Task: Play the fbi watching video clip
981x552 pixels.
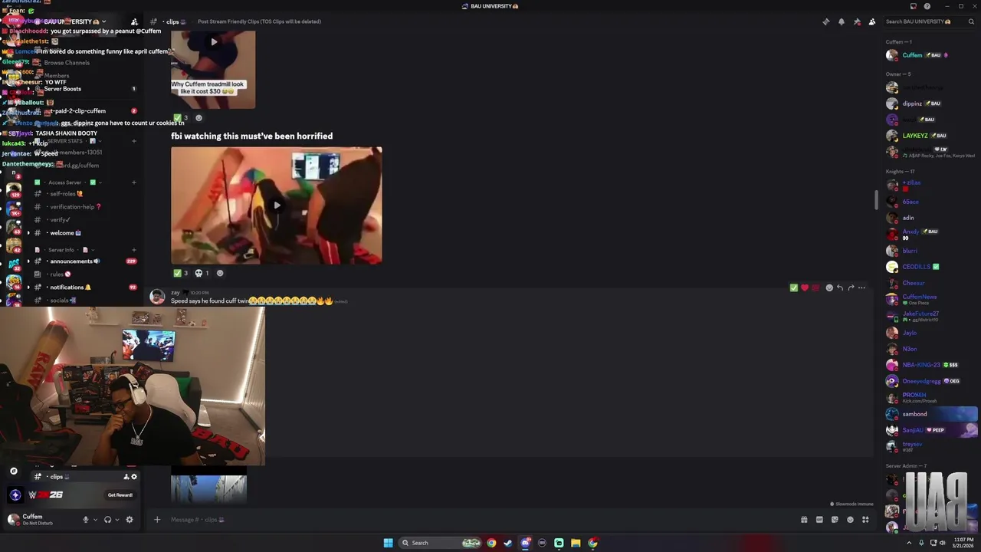Action: pyautogui.click(x=276, y=205)
